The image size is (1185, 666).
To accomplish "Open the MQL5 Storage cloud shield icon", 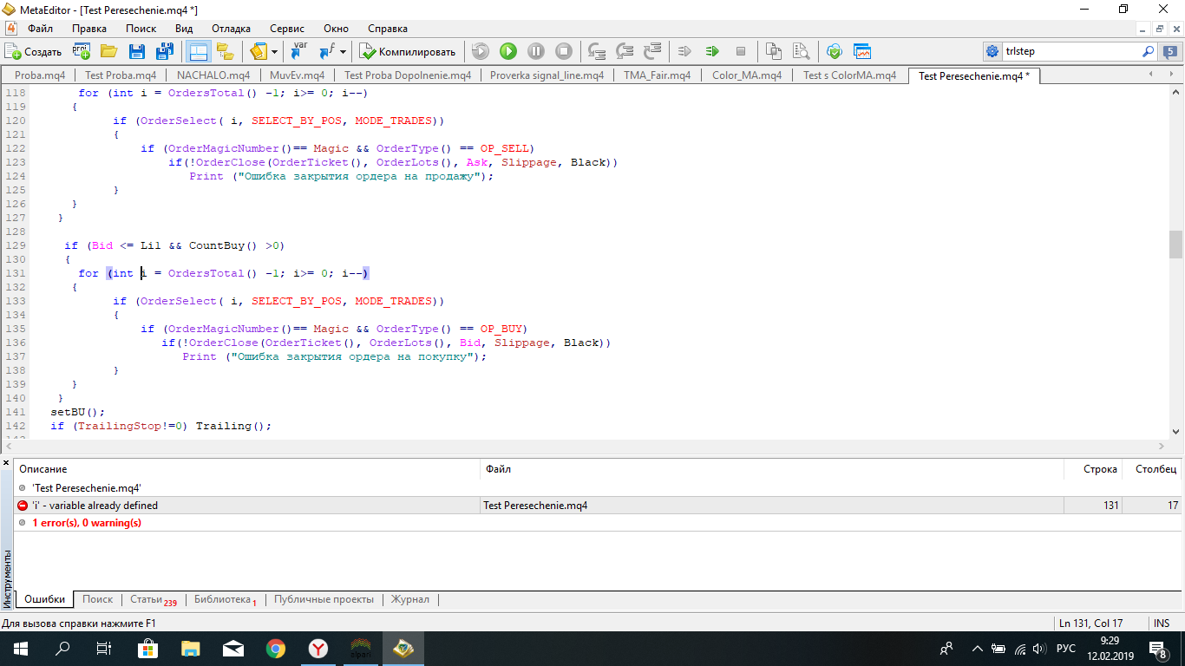I will pos(835,51).
